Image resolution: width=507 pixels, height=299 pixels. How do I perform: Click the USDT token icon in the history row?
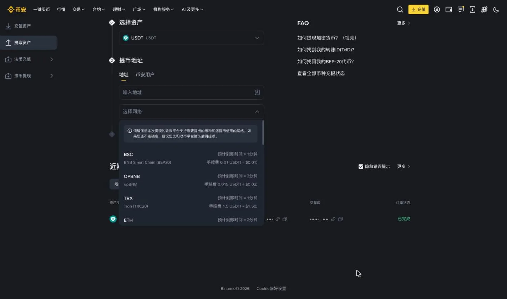(x=113, y=219)
